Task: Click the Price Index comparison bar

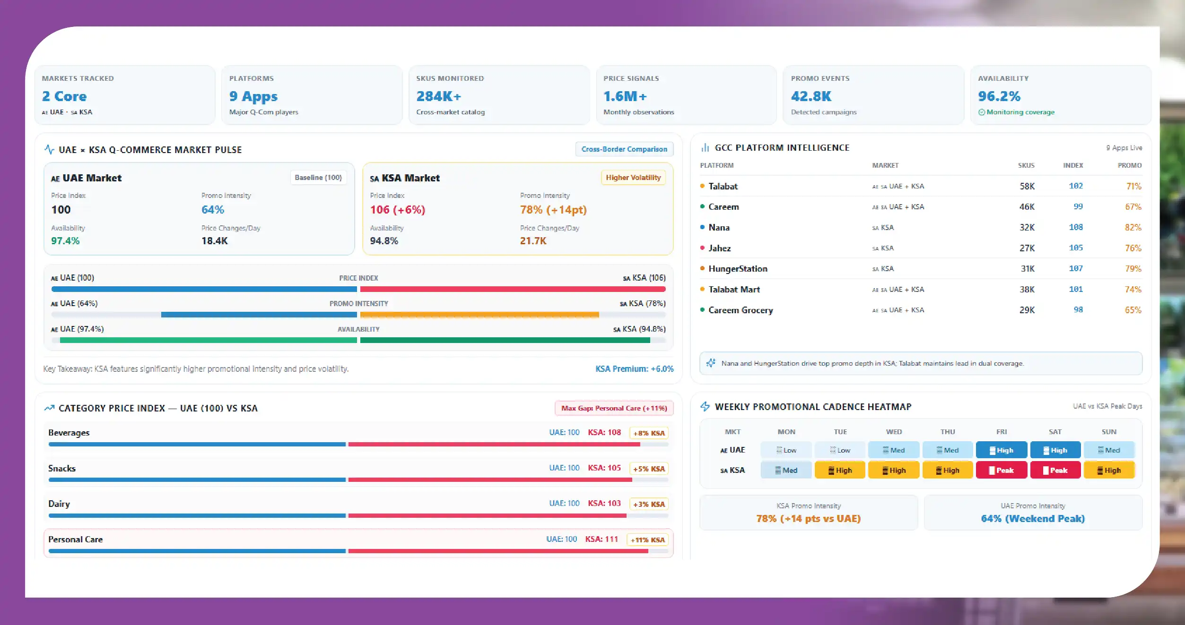Action: click(358, 289)
